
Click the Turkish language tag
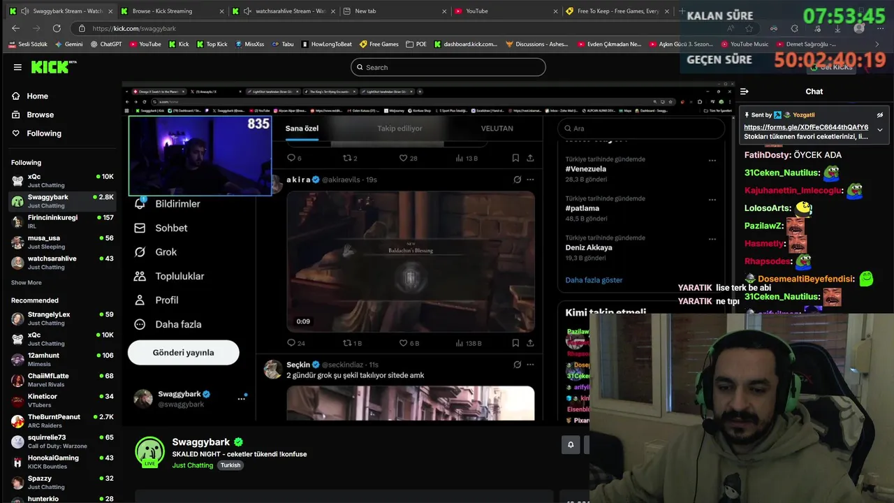click(x=230, y=465)
